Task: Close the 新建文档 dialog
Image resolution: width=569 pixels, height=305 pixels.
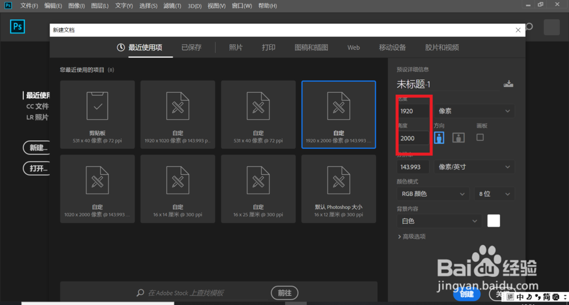Action: pos(518,30)
